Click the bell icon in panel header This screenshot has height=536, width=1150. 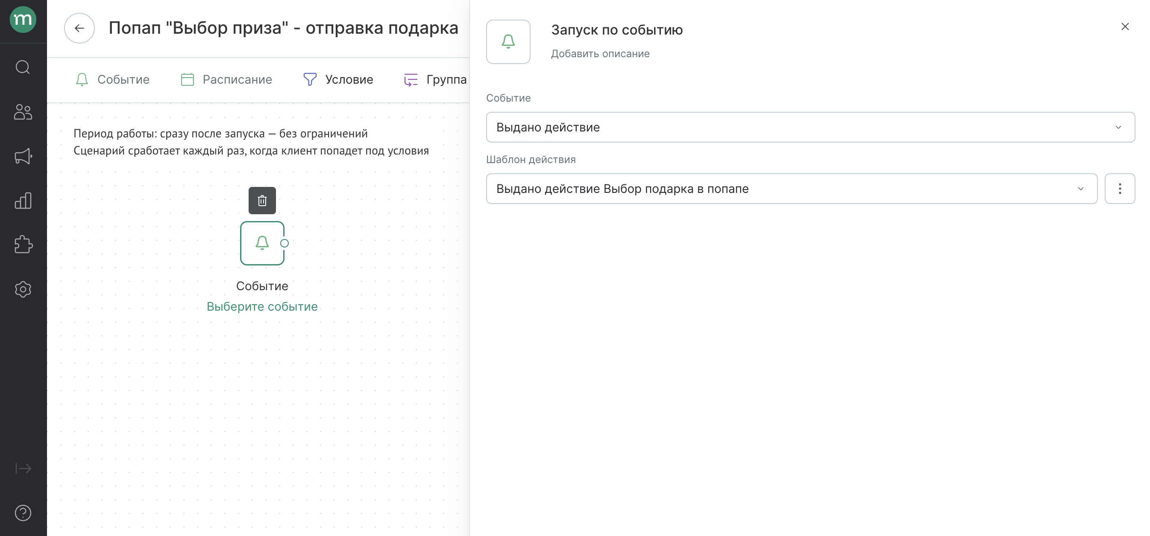[508, 41]
